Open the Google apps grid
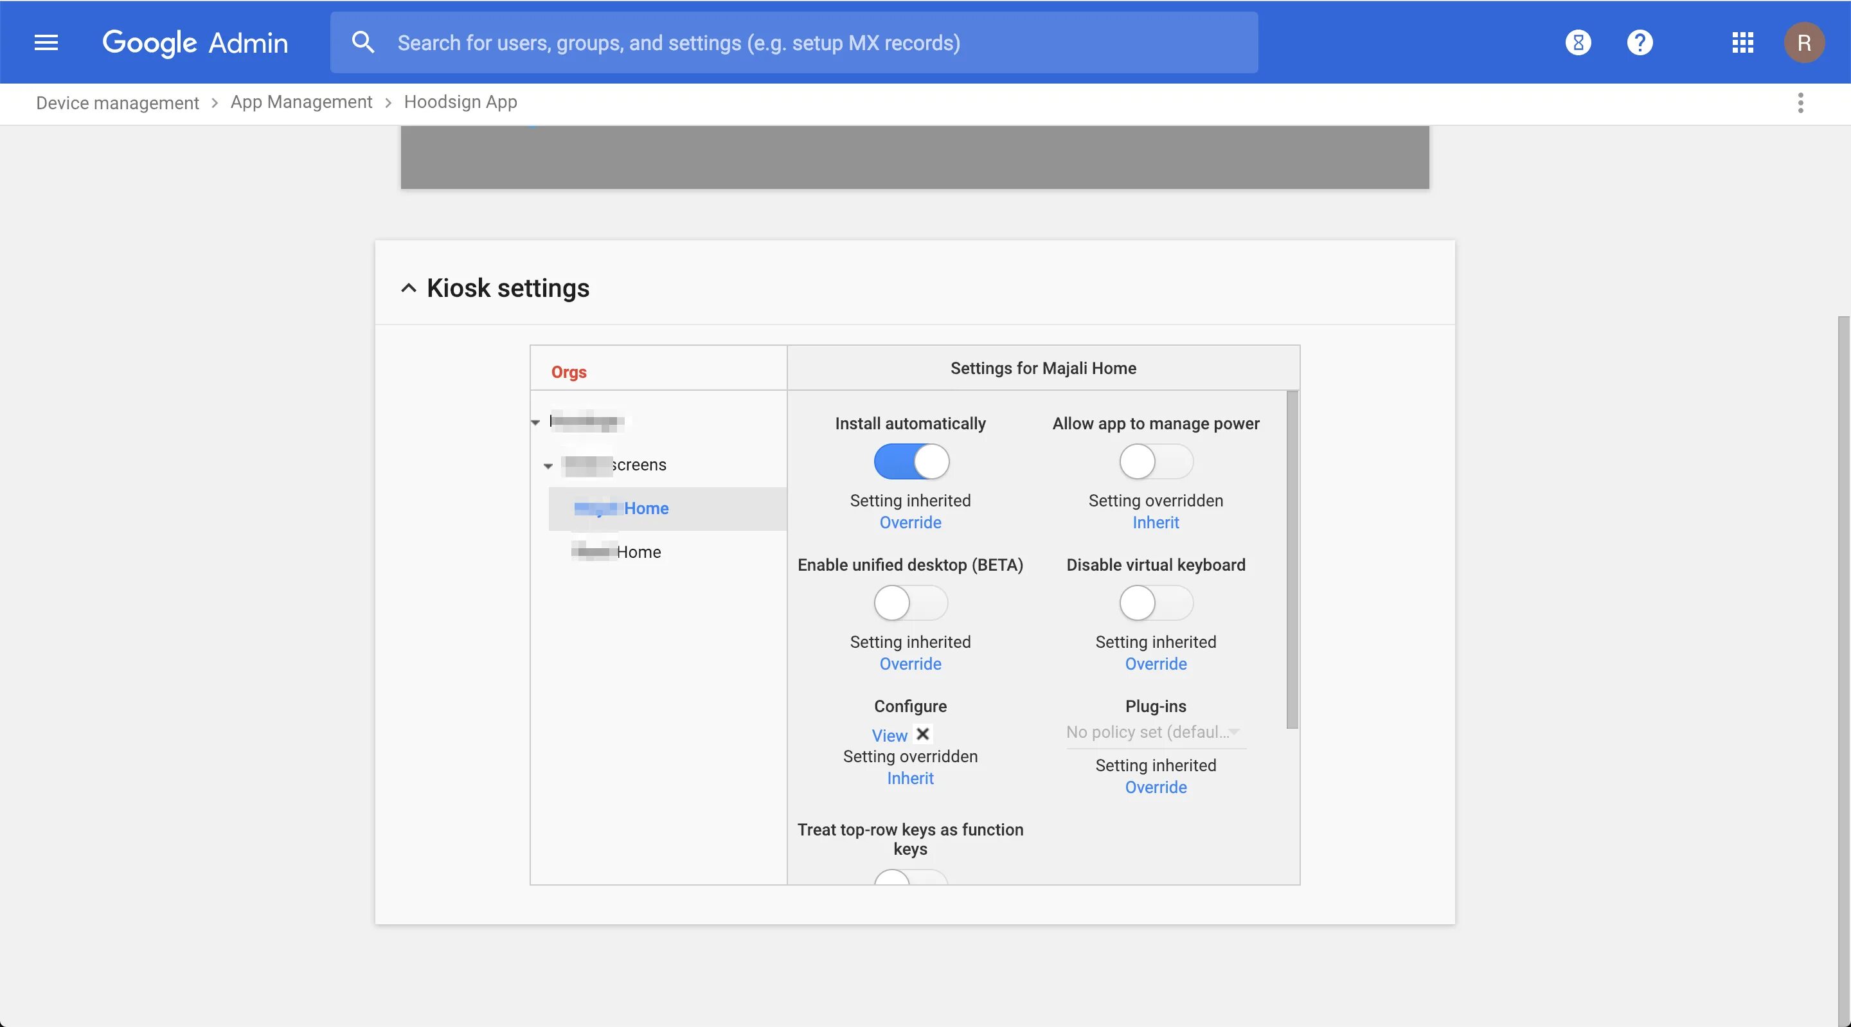The width and height of the screenshot is (1851, 1027). pos(1742,42)
